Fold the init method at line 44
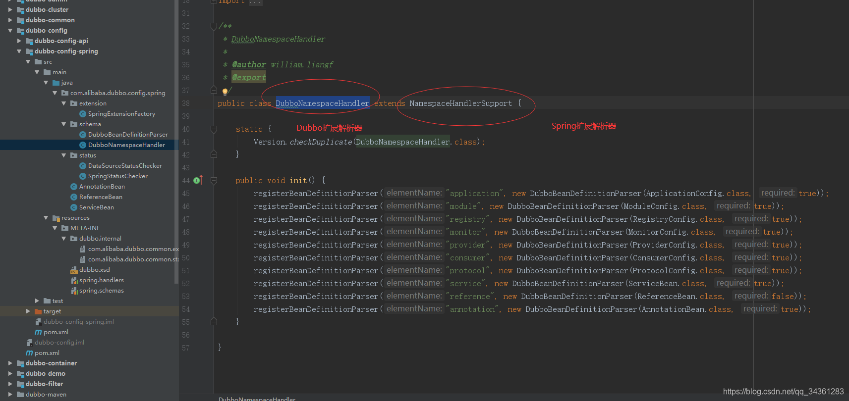 coord(214,181)
